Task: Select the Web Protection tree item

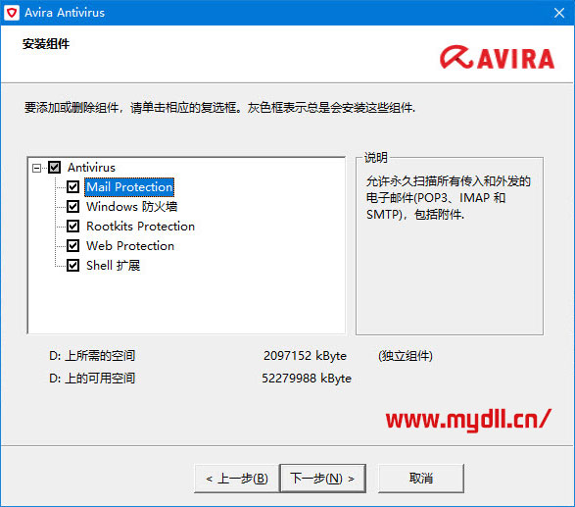Action: click(130, 245)
